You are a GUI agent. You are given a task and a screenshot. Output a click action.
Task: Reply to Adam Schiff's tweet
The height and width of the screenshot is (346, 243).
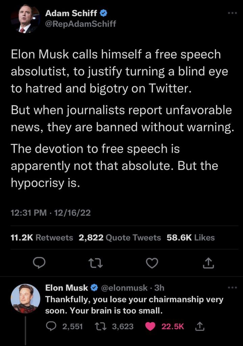coord(40,263)
